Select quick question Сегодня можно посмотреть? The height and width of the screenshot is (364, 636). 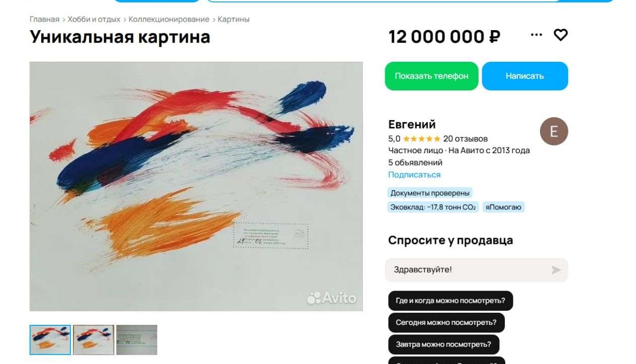[x=446, y=323]
